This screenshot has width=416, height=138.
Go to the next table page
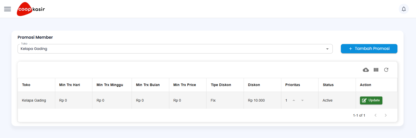click(385, 115)
